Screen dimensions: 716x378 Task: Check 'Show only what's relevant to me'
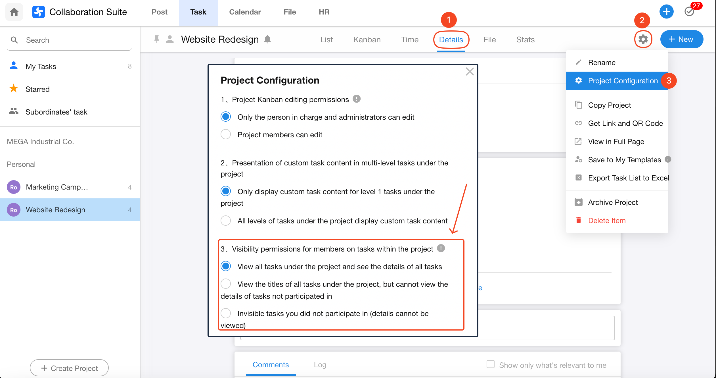(x=491, y=364)
